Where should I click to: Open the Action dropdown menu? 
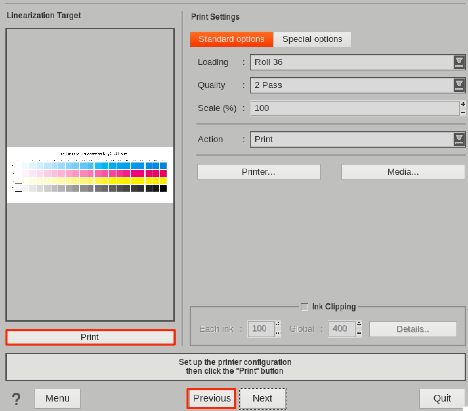[459, 139]
